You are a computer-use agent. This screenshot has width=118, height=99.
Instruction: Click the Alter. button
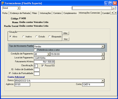(66, 33)
